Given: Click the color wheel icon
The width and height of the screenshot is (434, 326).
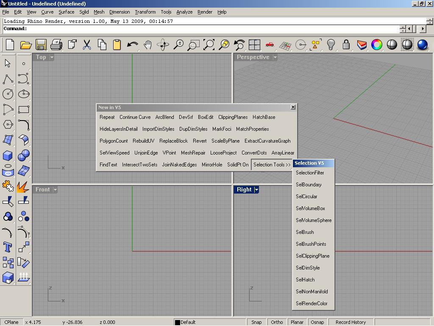Looking at the screenshot, I should click(376, 45).
